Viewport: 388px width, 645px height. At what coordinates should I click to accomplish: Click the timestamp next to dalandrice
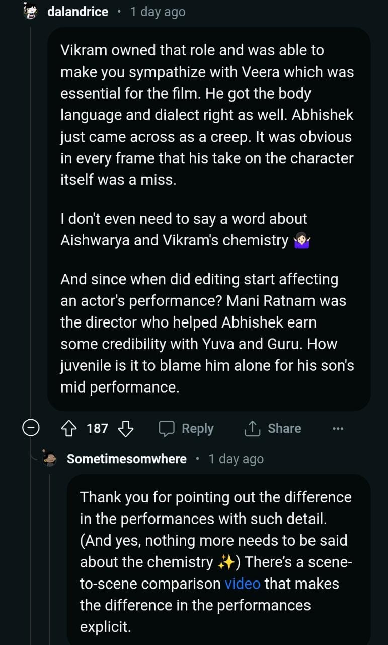158,12
